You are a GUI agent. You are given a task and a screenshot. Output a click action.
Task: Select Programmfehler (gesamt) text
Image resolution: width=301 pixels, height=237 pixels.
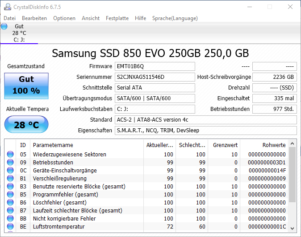pos(66,195)
